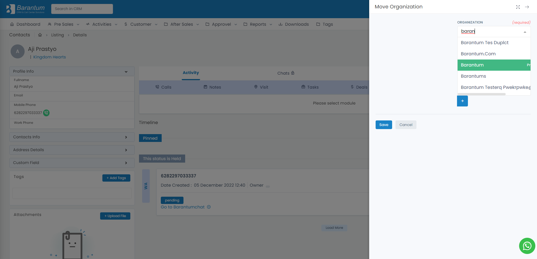Click the blue plus add organization button
Image resolution: width=537 pixels, height=259 pixels.
click(462, 101)
